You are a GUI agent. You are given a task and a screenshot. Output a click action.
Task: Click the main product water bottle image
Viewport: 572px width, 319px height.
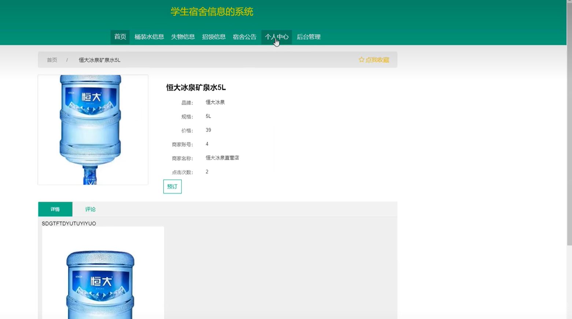pos(93,130)
